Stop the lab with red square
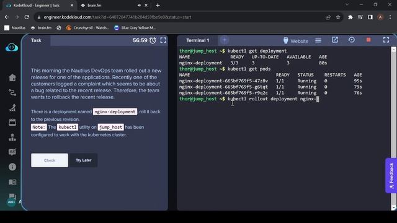 [x=368, y=40]
